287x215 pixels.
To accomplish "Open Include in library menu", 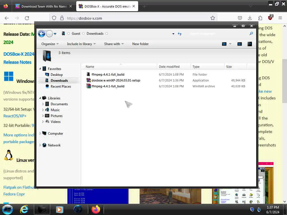I will (x=81, y=44).
